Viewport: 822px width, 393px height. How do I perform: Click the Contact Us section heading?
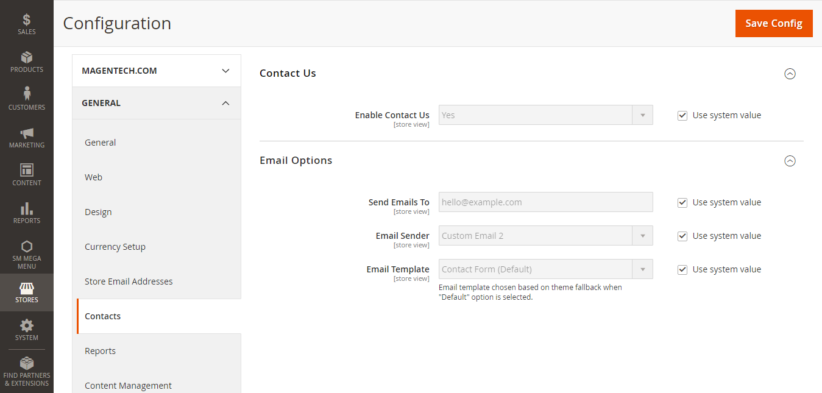tap(288, 73)
